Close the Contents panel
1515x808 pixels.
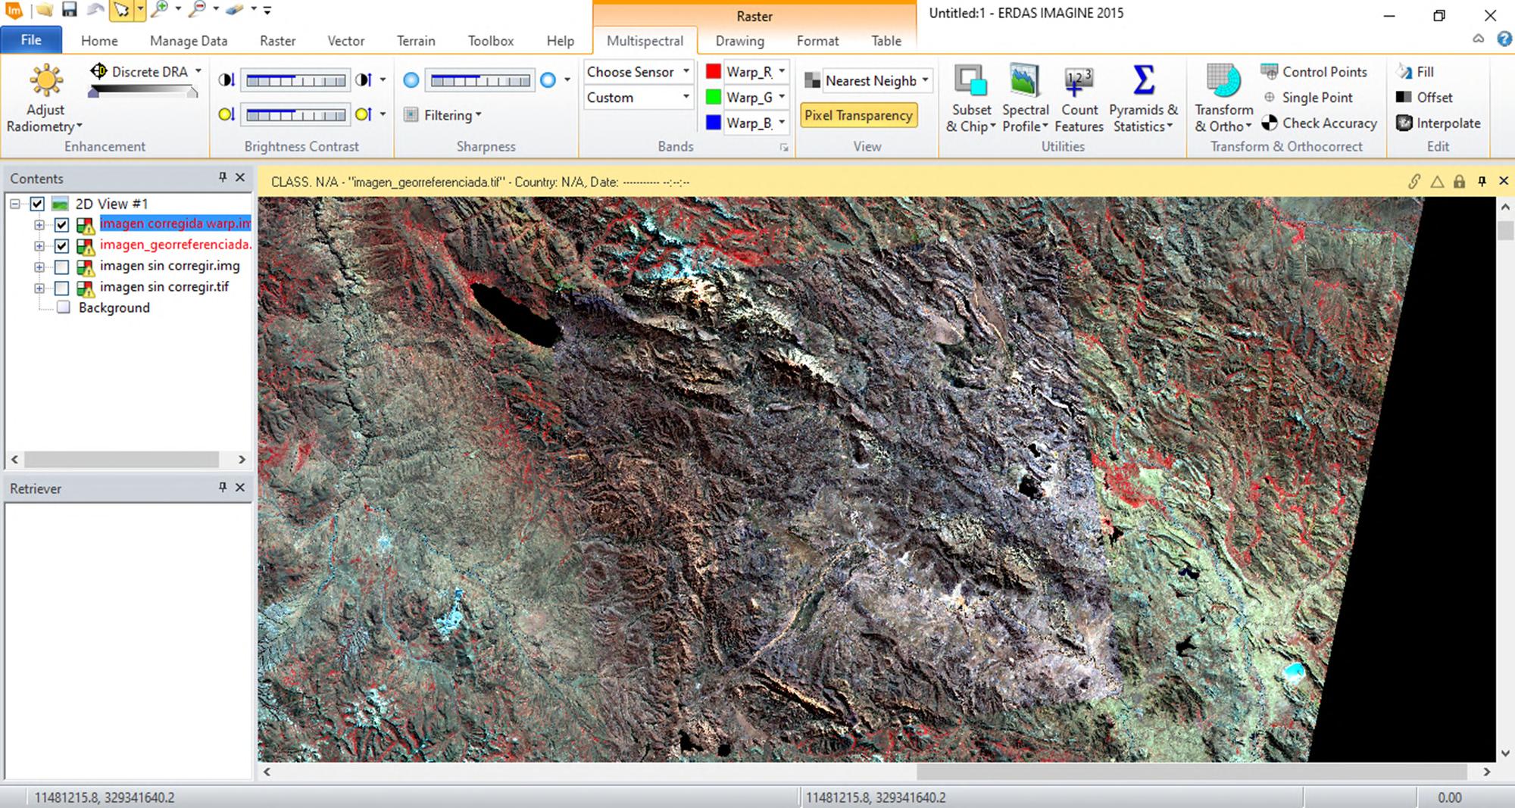[240, 177]
